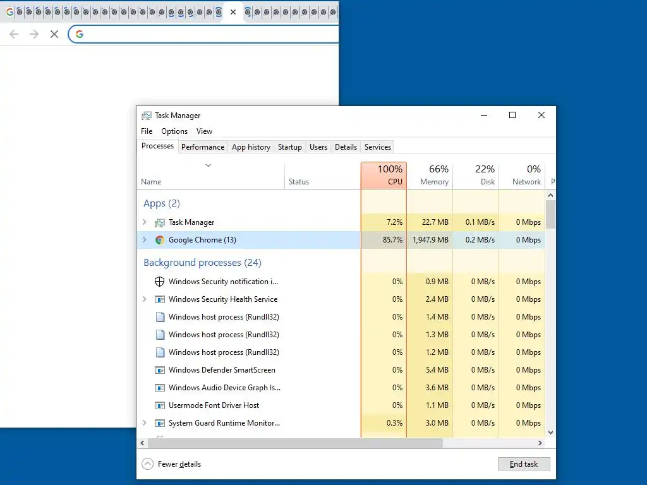This screenshot has width=647, height=485.
Task: Click the vertical scrollbar thumb in process list
Action: coord(550,215)
